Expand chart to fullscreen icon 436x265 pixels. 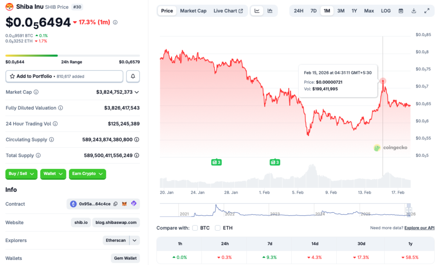point(427,11)
